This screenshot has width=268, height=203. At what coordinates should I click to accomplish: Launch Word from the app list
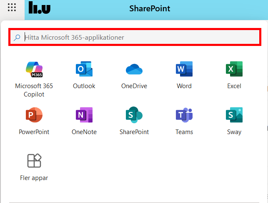184,69
